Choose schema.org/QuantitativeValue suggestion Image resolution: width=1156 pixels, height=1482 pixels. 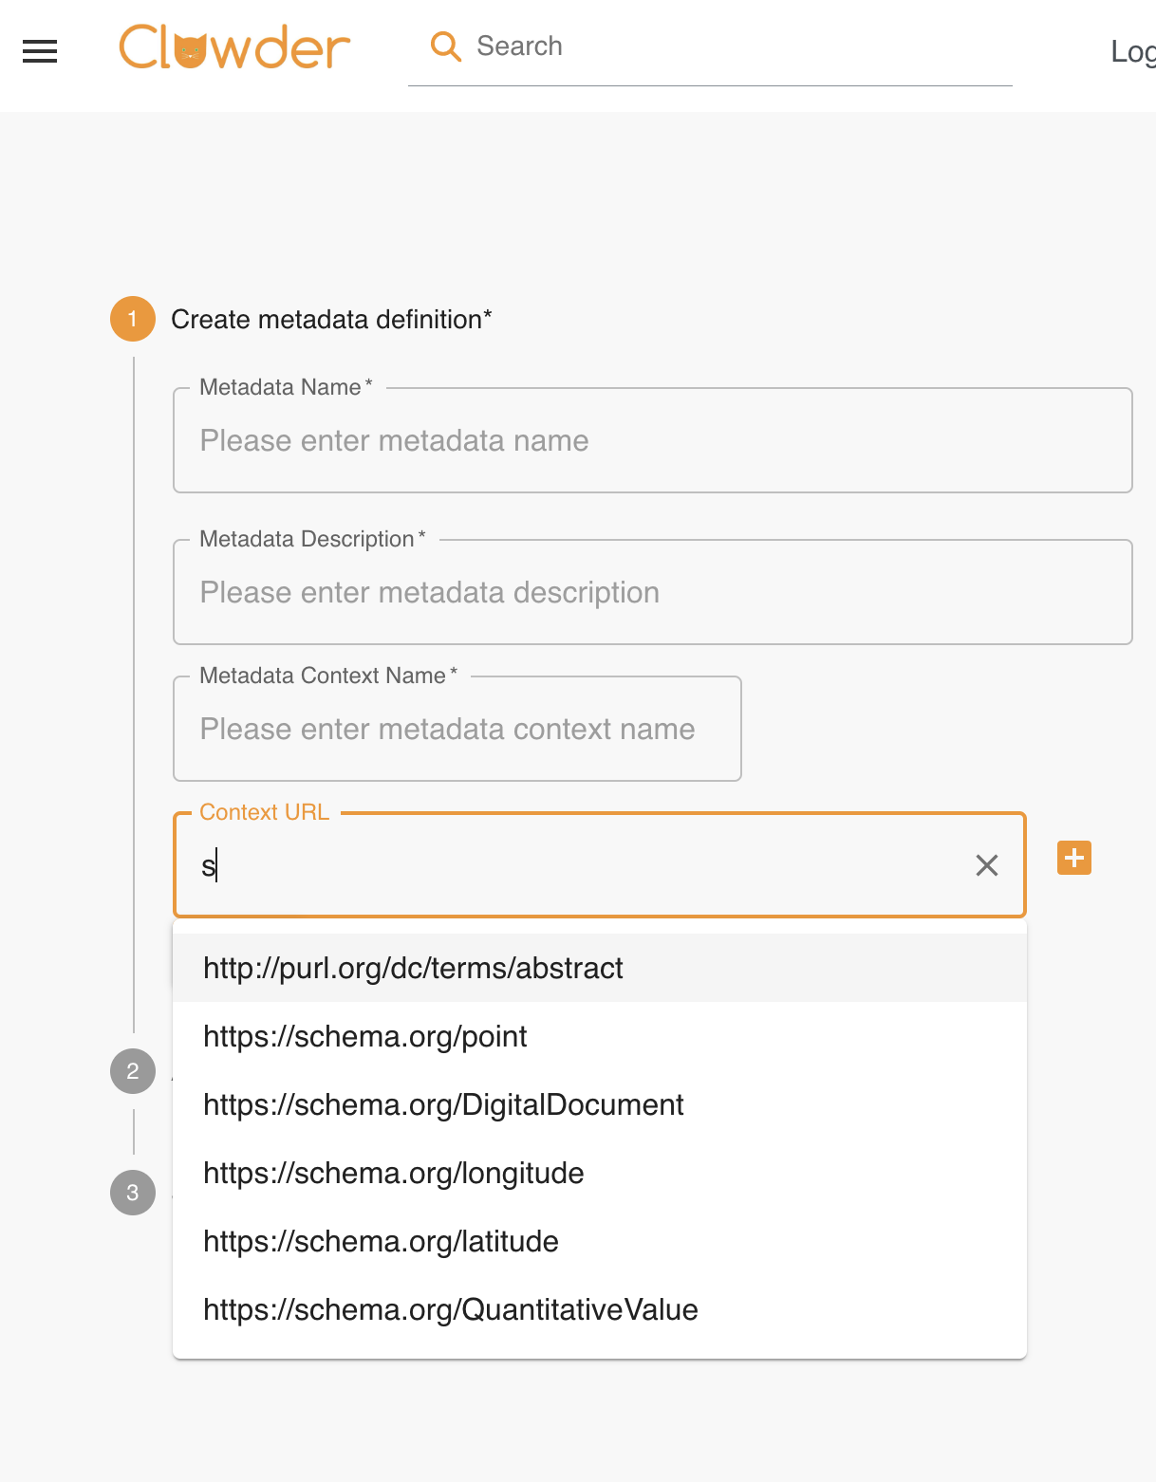pyautogui.click(x=451, y=1309)
